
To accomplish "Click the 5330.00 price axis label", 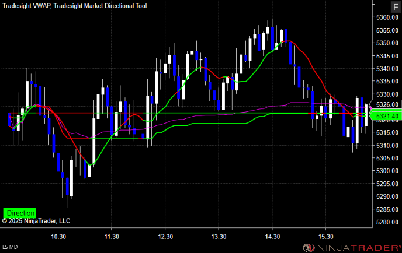I will (x=387, y=94).
